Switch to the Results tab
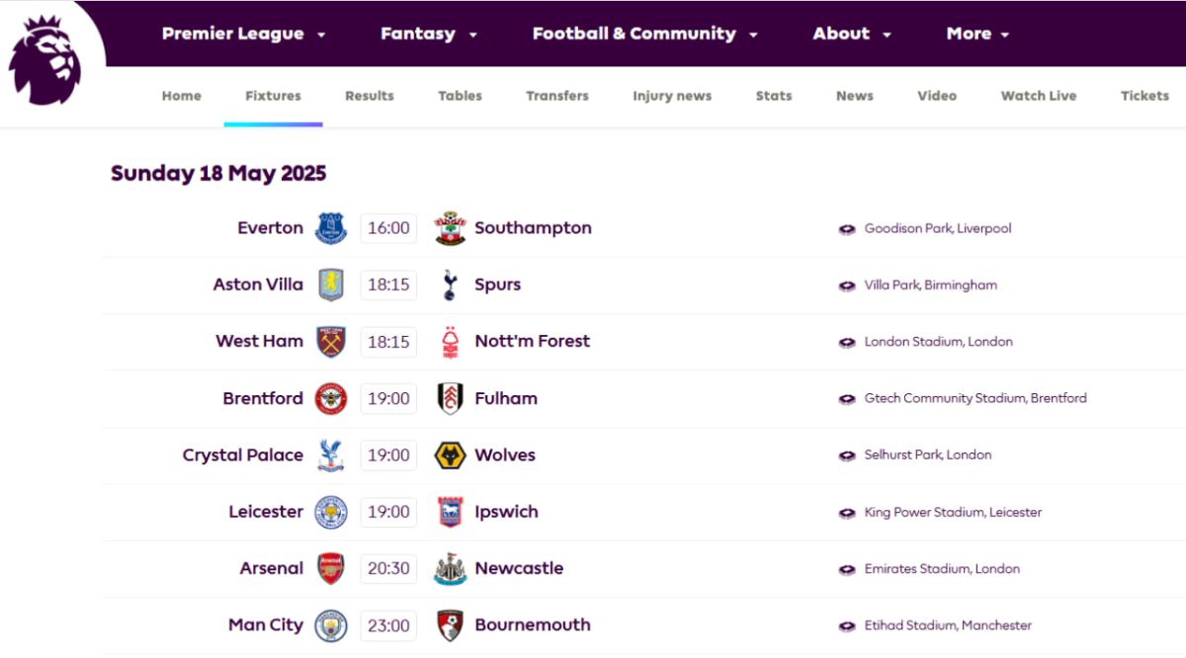The width and height of the screenshot is (1186, 658). pos(370,96)
